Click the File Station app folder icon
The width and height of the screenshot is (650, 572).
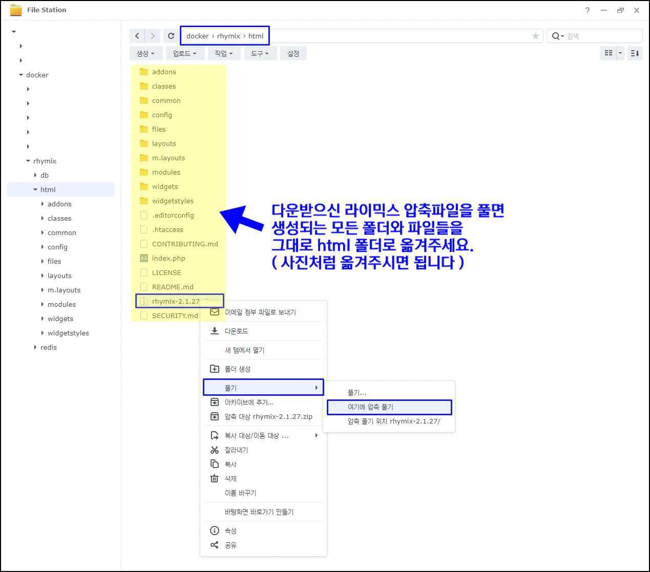click(x=16, y=10)
